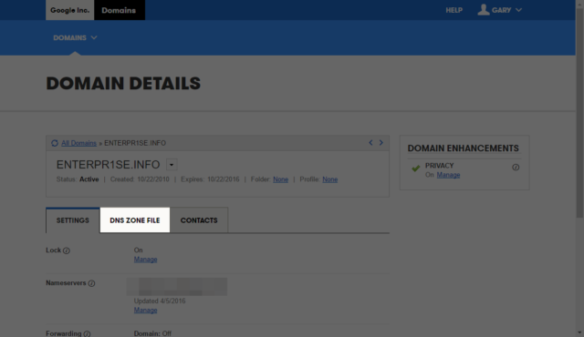This screenshot has width=584, height=337.
Task: Click the 'Created: 10/22/2010' text
Action: (x=140, y=179)
